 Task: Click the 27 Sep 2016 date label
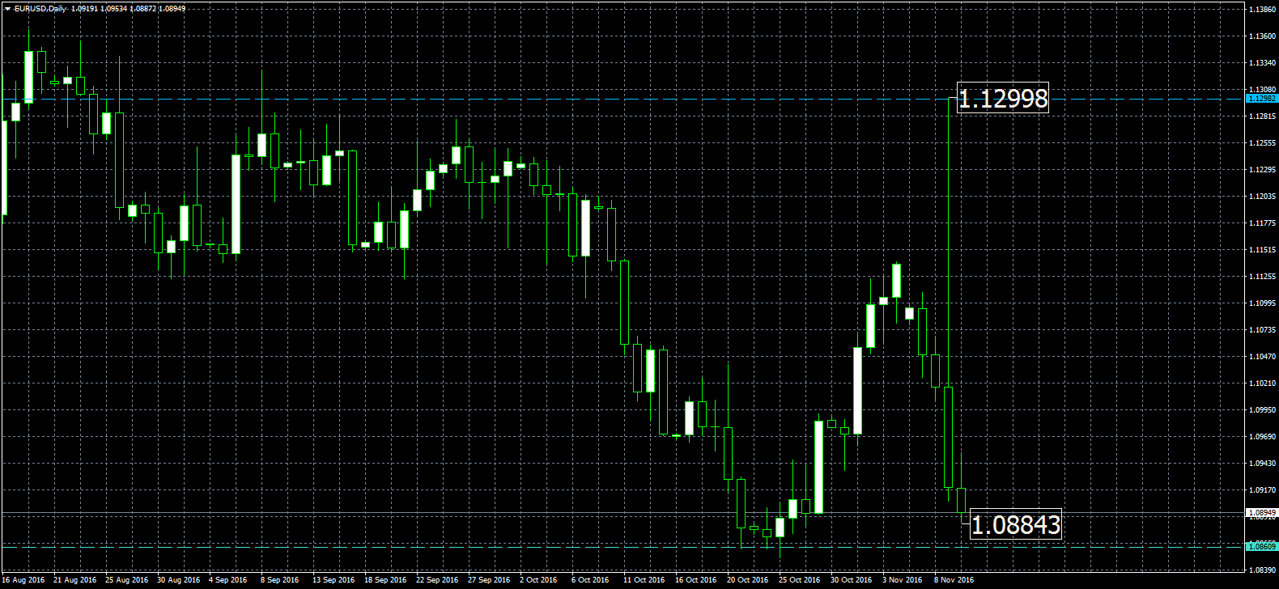tap(488, 580)
